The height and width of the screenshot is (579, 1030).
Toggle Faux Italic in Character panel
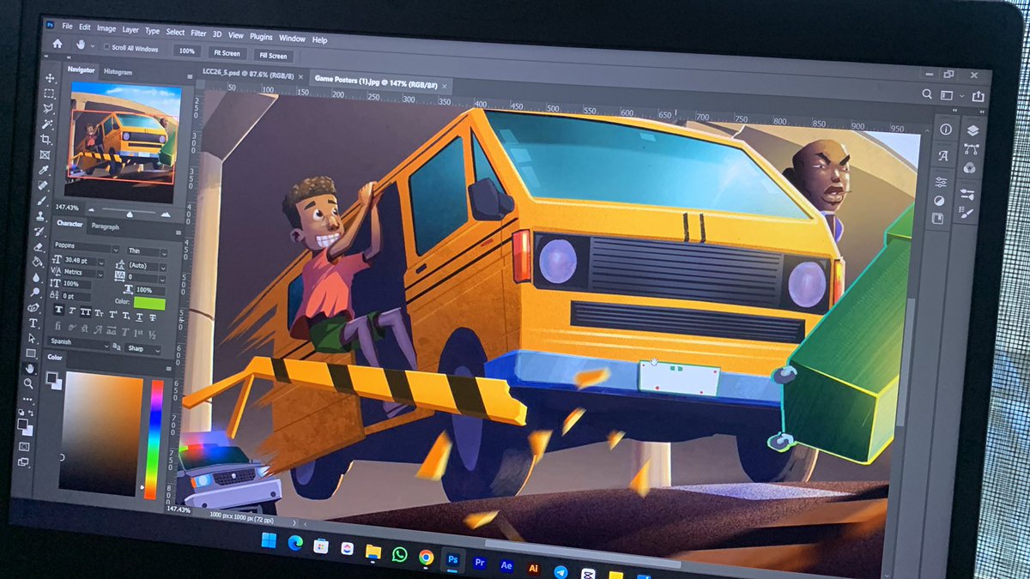(72, 311)
